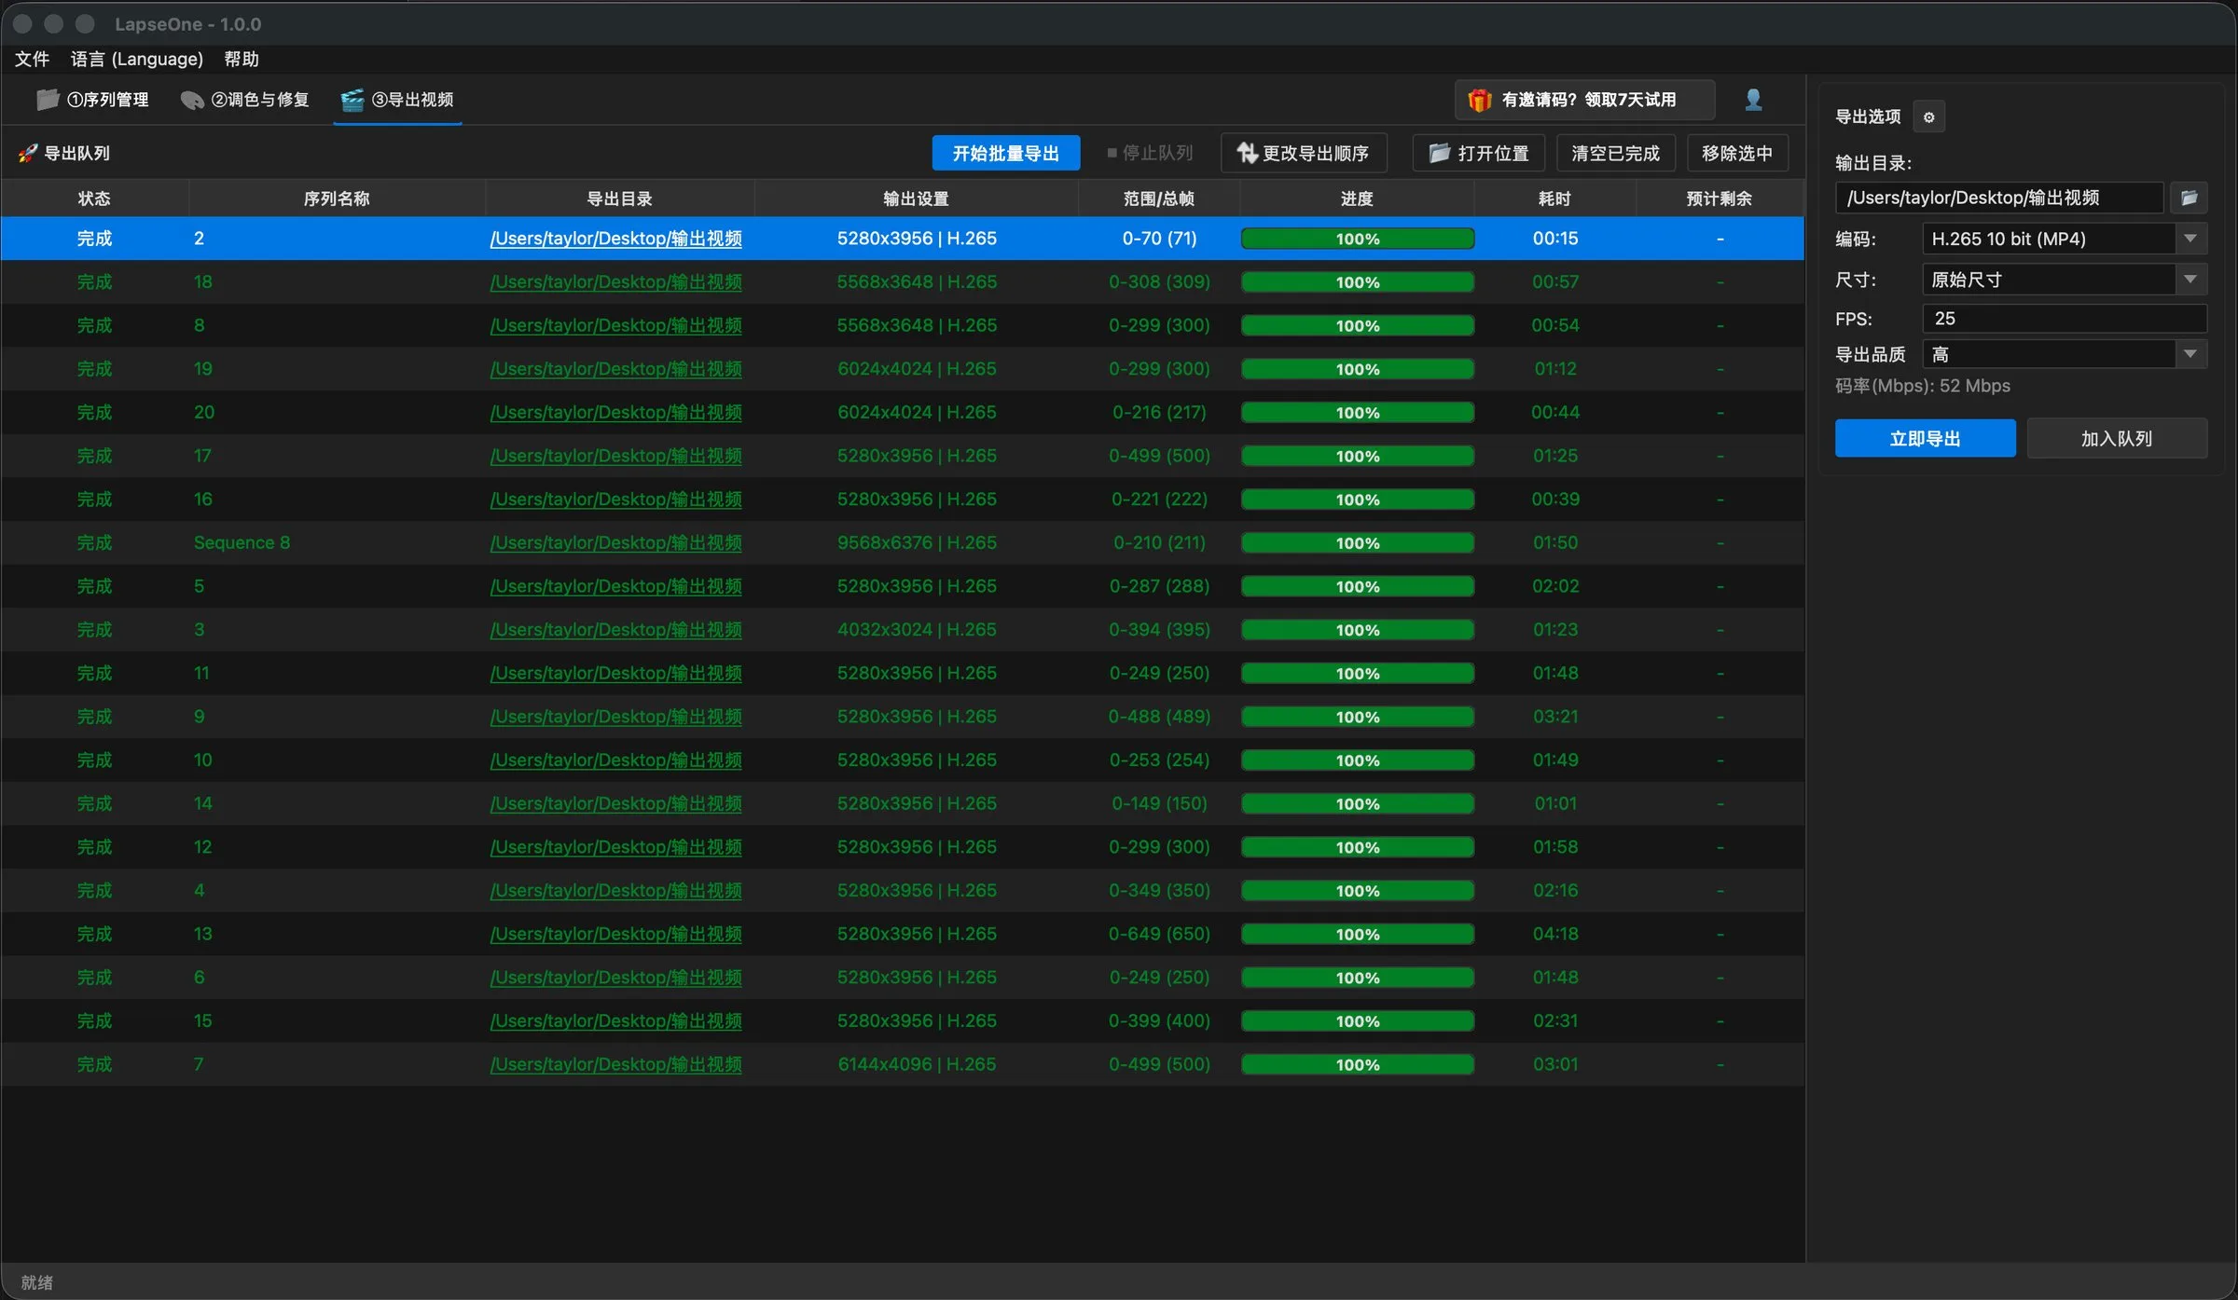Screen dimensions: 2238x1300
Task: Open output directory link for sequence 7
Action: [616, 1064]
